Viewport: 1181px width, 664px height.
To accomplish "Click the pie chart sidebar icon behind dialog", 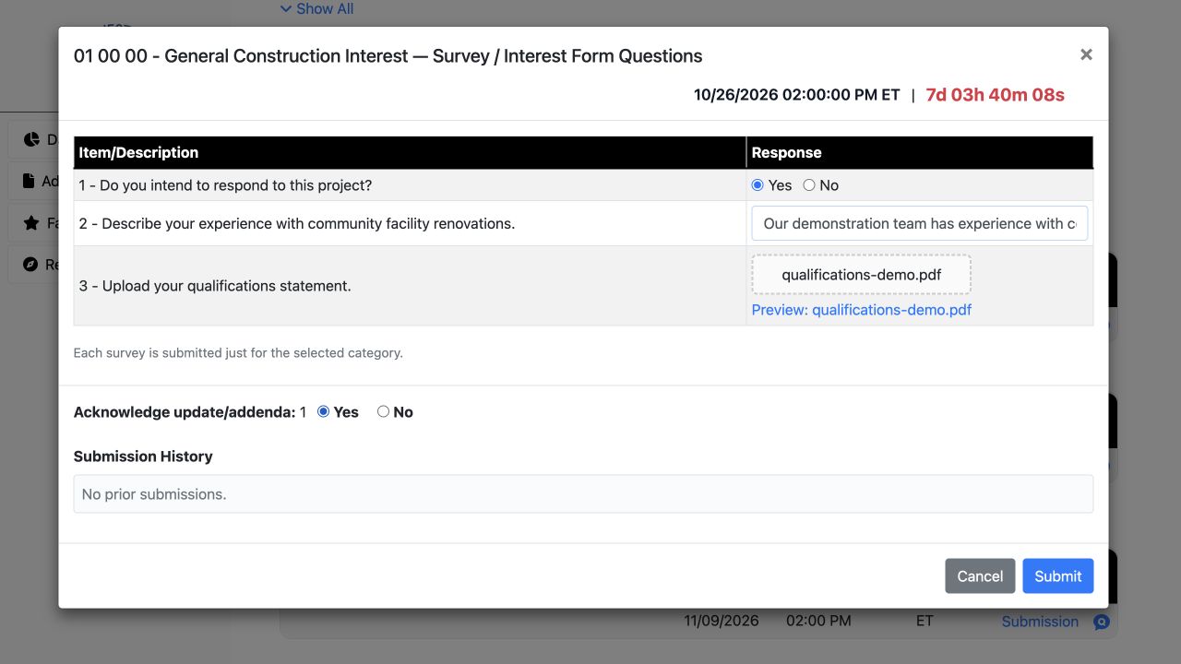I will tap(31, 139).
